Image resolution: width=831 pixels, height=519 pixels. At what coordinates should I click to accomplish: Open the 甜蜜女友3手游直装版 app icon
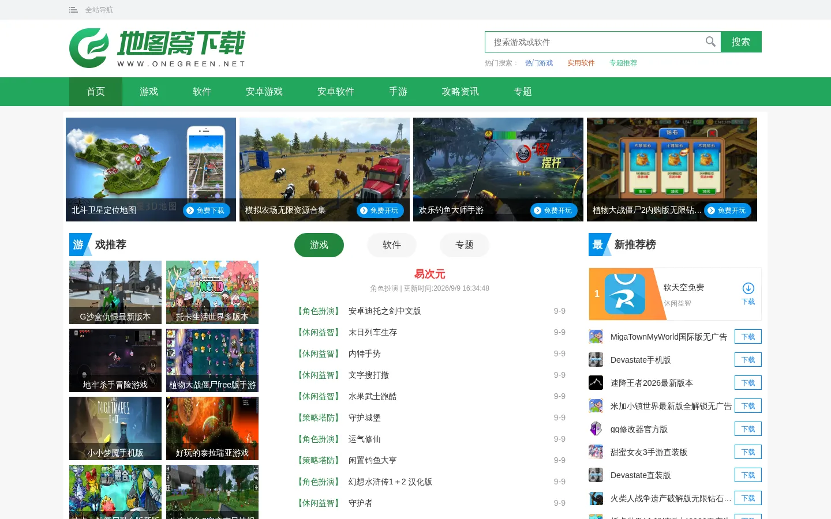coord(596,452)
